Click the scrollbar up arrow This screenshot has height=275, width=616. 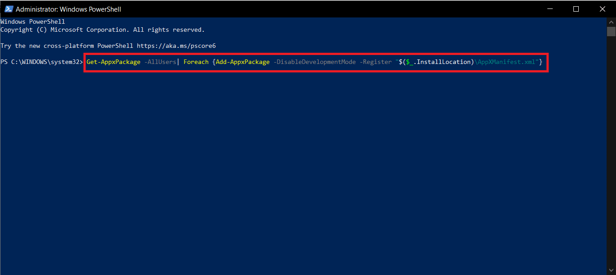tap(611, 21)
